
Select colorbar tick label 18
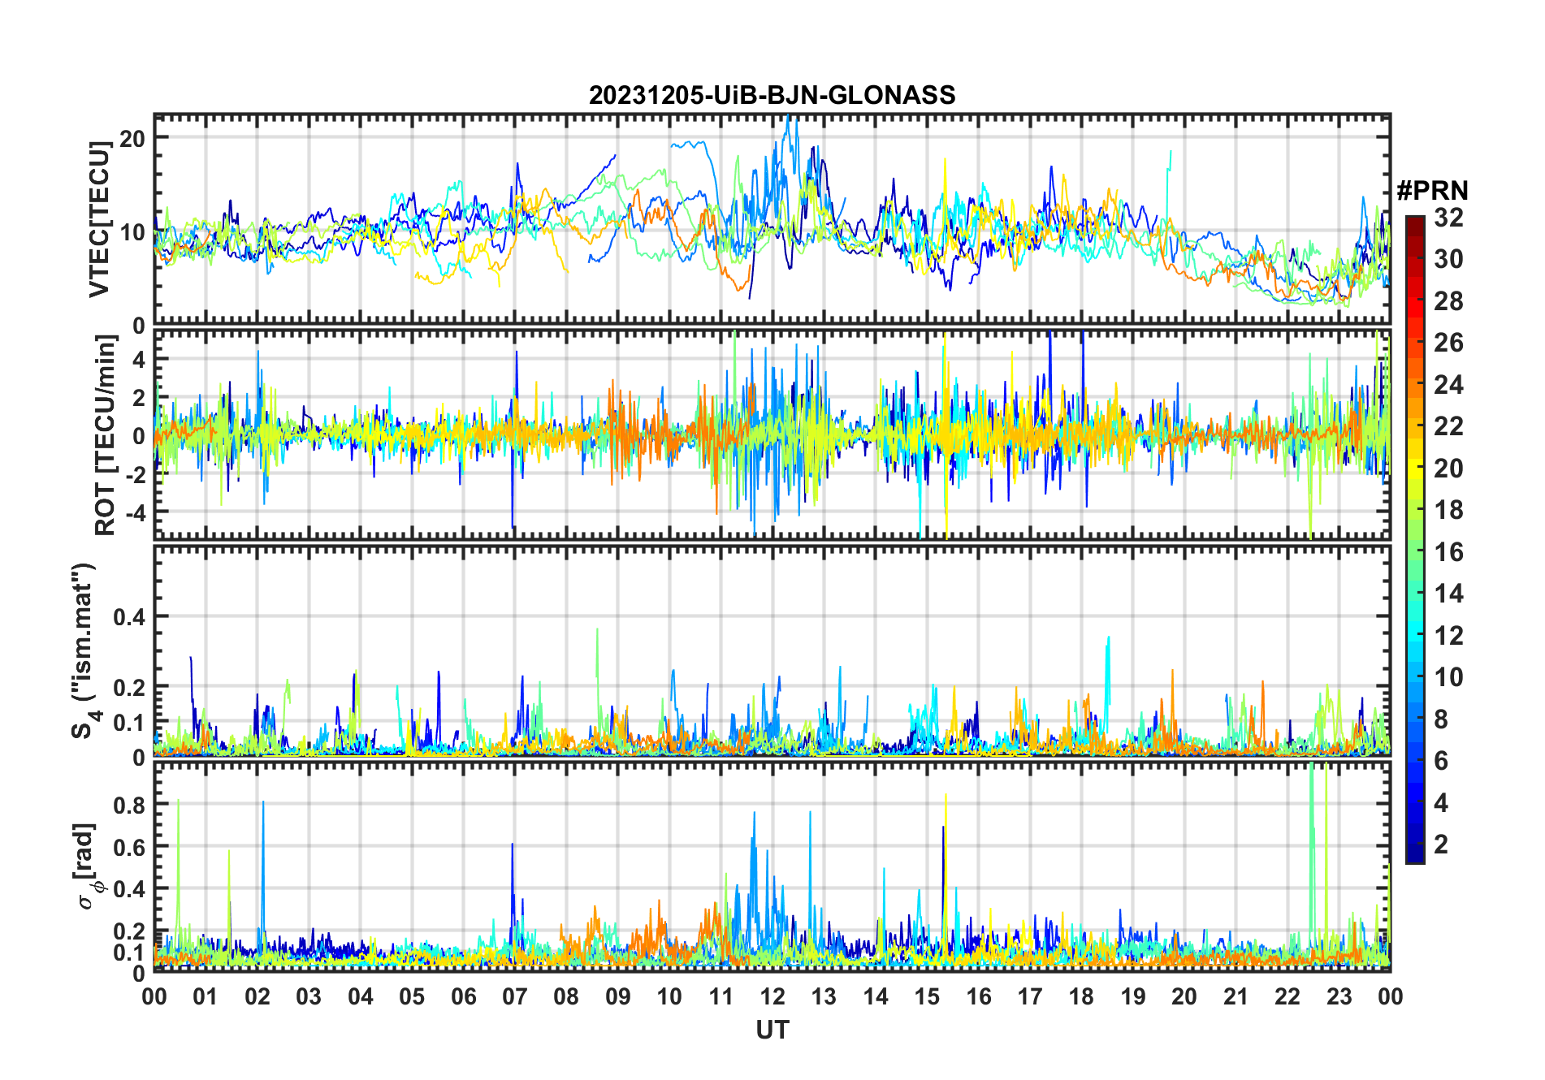pyautogui.click(x=1448, y=510)
